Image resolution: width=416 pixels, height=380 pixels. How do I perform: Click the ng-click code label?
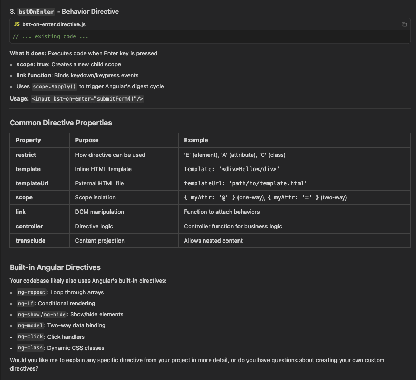(x=30, y=337)
